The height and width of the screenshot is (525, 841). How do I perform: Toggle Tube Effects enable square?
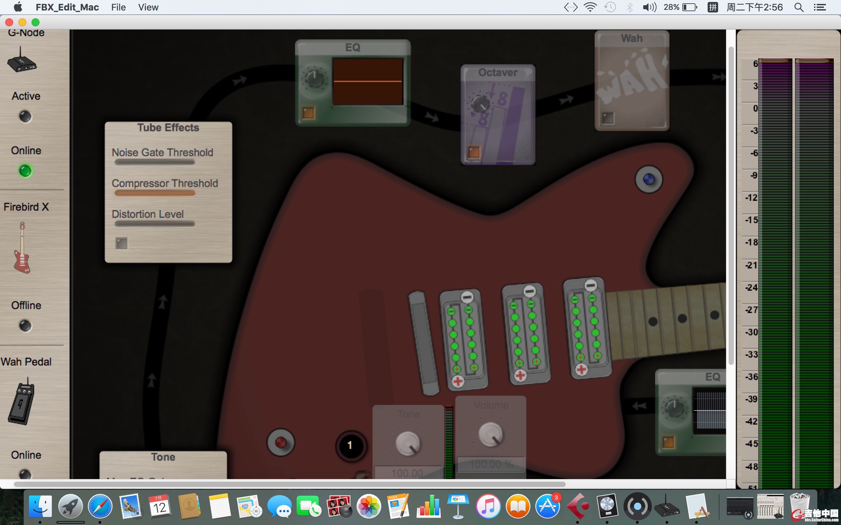pyautogui.click(x=121, y=243)
